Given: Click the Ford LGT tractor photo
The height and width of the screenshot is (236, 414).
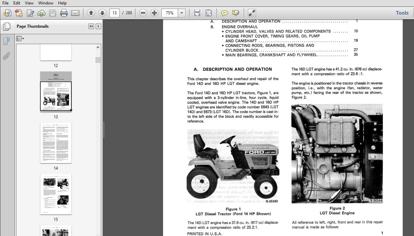Looking at the screenshot, I should [233, 166].
